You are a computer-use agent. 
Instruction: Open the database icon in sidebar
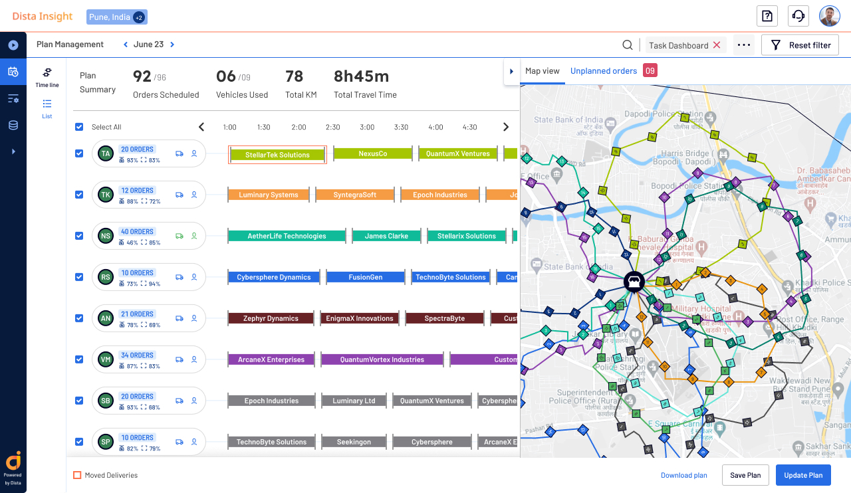point(13,125)
